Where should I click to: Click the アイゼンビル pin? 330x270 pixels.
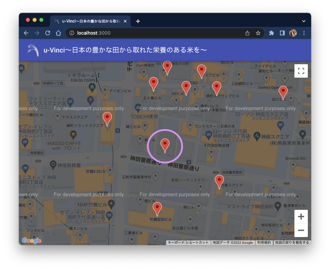(x=105, y=91)
